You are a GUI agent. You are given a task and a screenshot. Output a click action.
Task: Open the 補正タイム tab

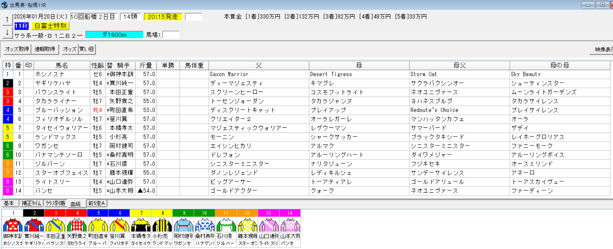point(31,203)
